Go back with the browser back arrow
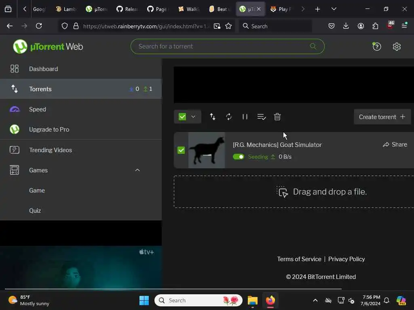 click(x=10, y=26)
